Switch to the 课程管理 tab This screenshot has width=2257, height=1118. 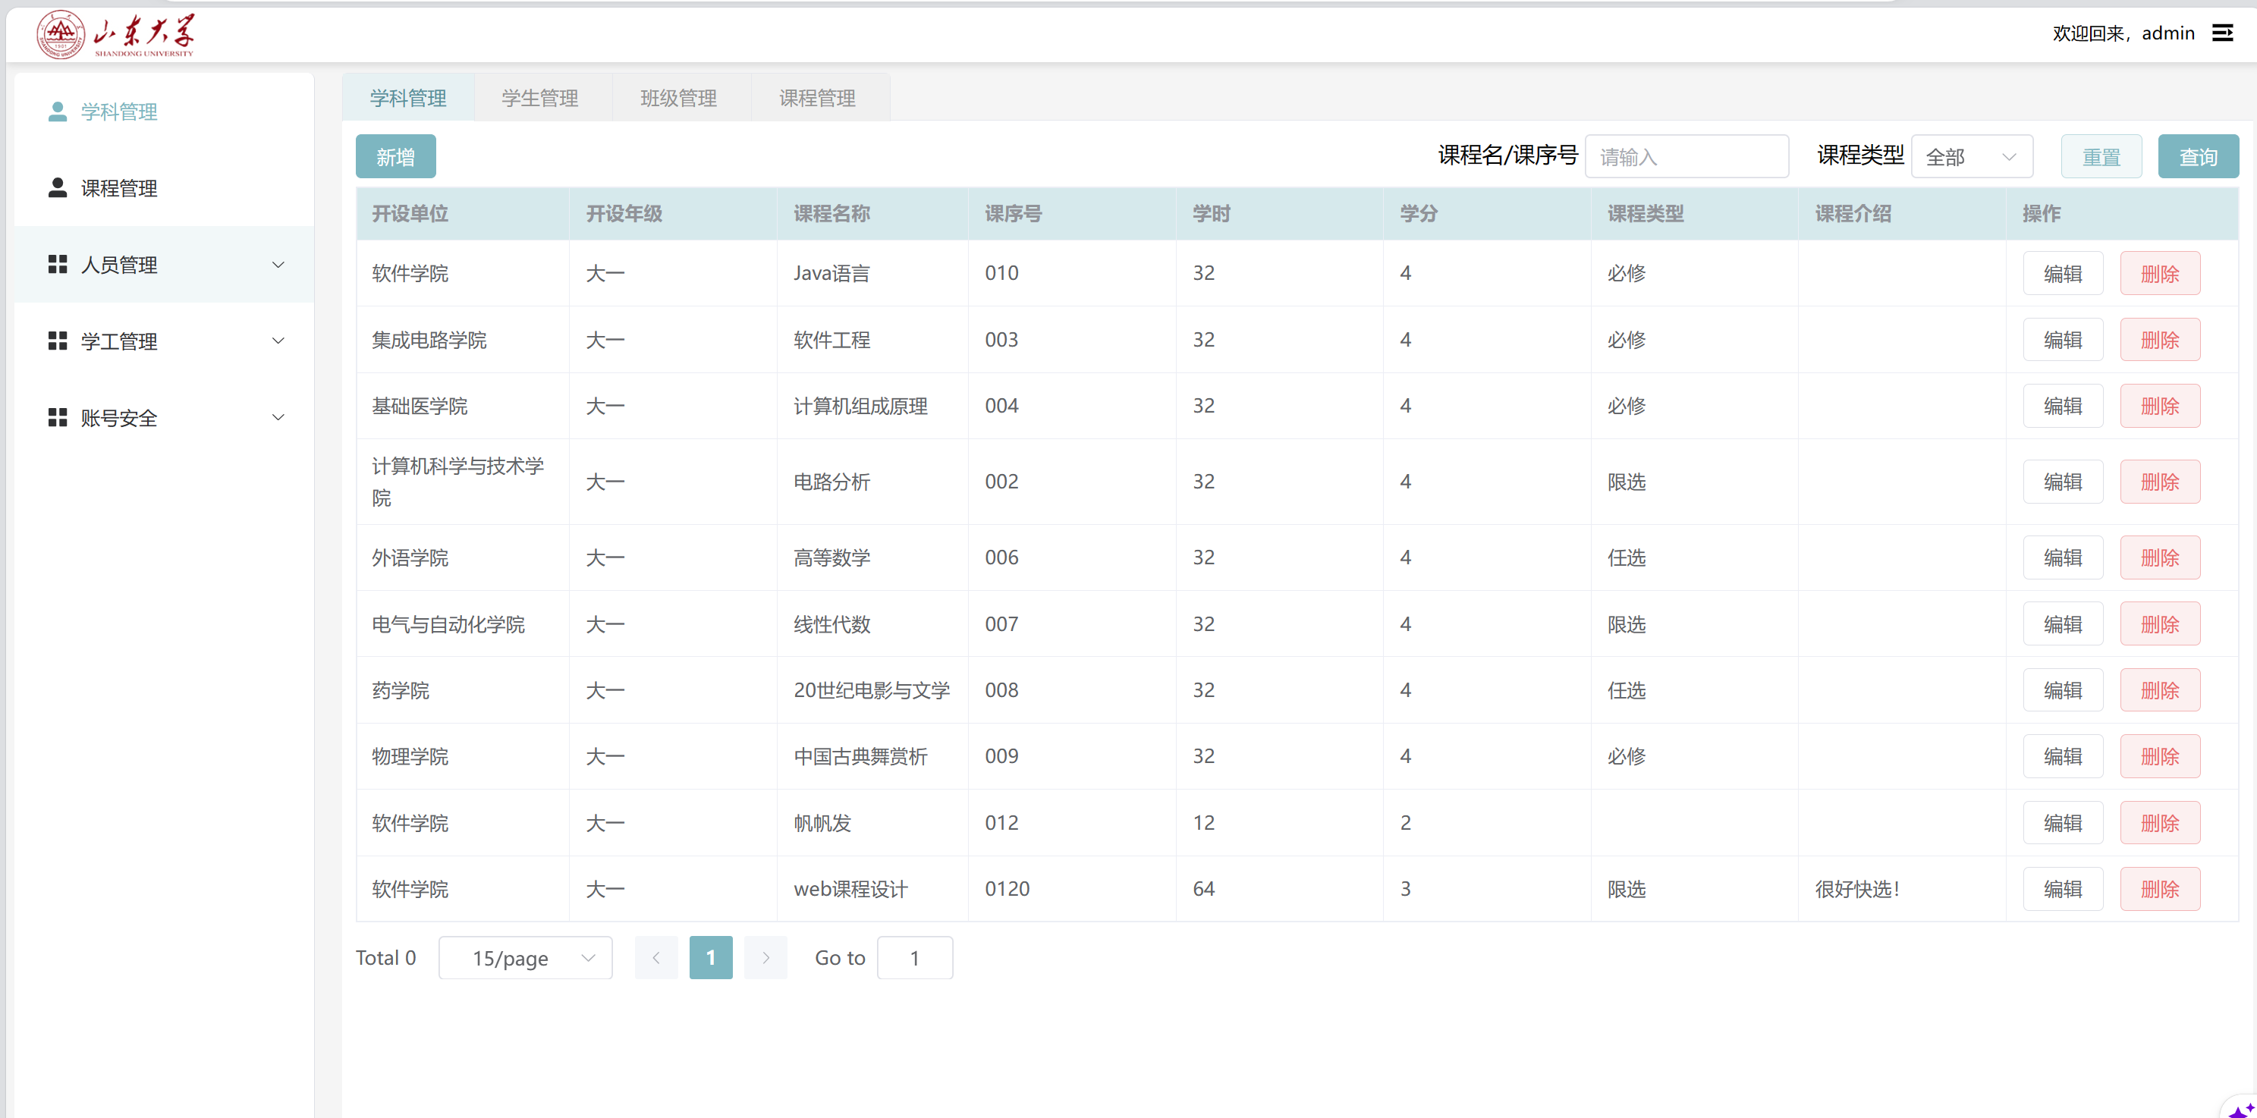819,97
